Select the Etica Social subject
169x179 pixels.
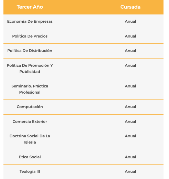[30, 157]
